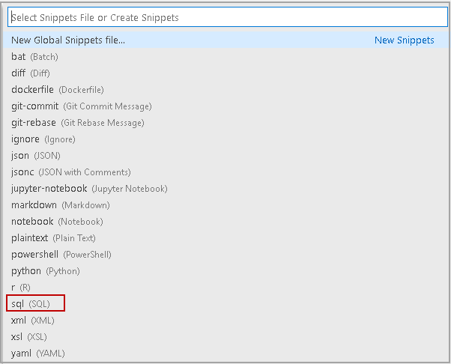Viewport: 451px width, 364px height.
Task: Select the highlighted sql (SQL) entry
Action: (x=37, y=304)
